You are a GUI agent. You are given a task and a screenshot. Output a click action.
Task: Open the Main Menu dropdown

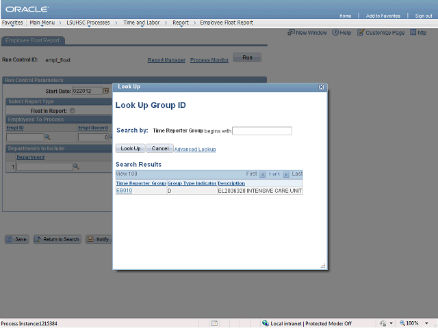[x=42, y=23]
